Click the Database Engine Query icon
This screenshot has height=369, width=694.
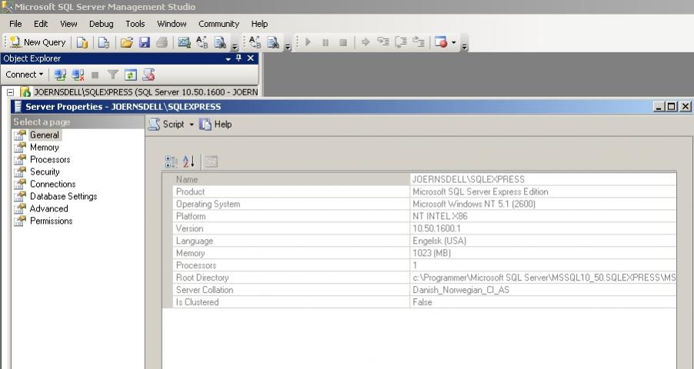[82, 42]
